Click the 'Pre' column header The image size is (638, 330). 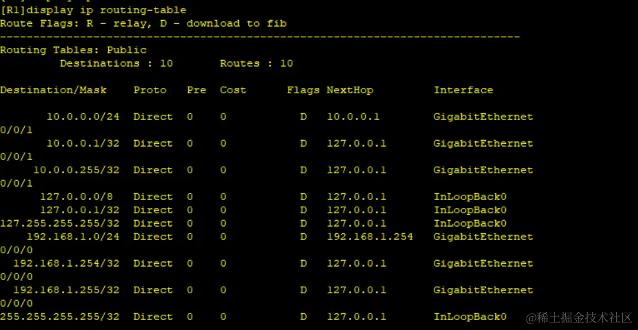[196, 90]
